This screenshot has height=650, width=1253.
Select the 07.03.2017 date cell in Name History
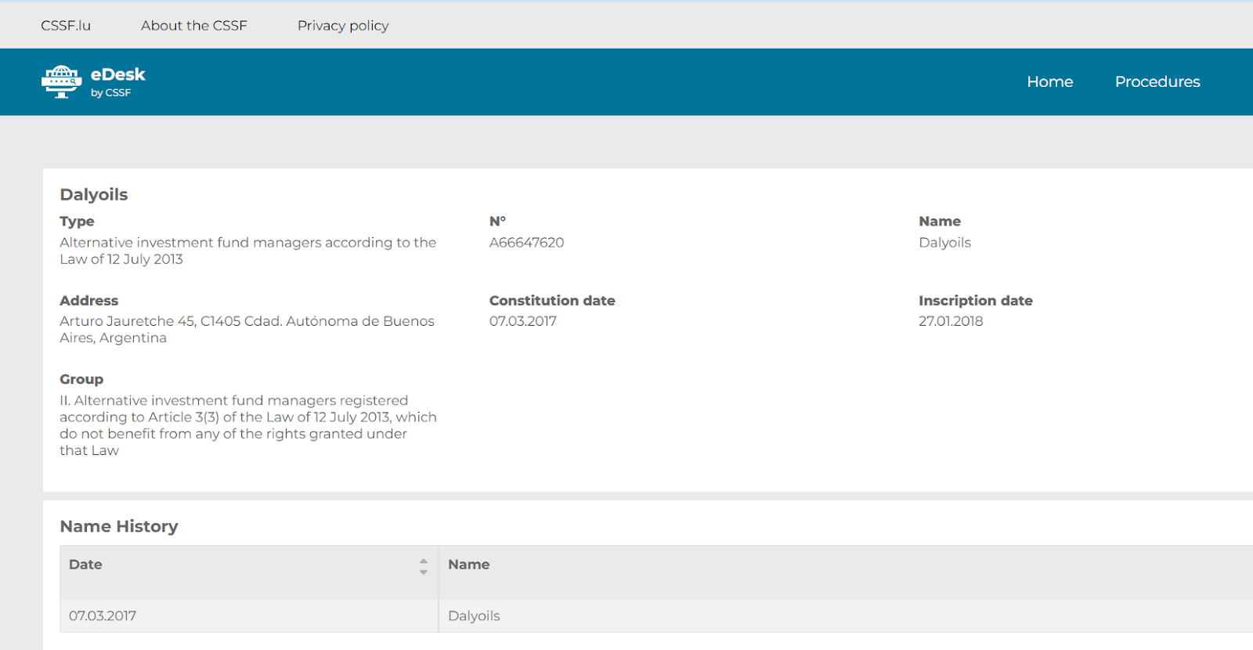[x=103, y=616]
